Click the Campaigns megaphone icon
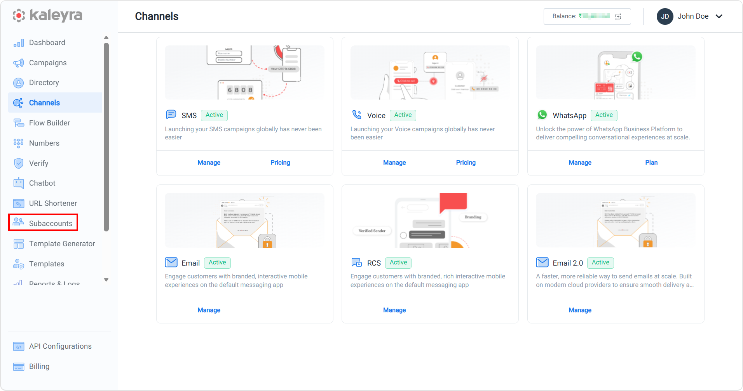The width and height of the screenshot is (743, 391). pos(19,63)
